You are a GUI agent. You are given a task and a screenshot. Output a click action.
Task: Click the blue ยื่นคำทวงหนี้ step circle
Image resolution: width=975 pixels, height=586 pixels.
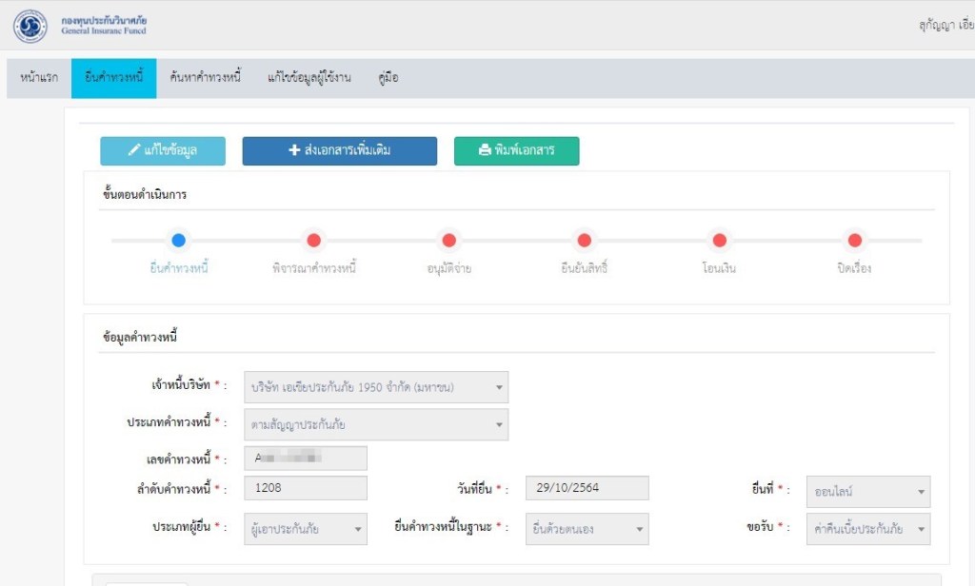[x=178, y=241]
